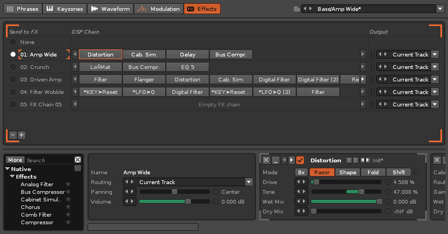Favorite the Analog Filter effect star
Viewport: 448px width, 234px height.
68,184
